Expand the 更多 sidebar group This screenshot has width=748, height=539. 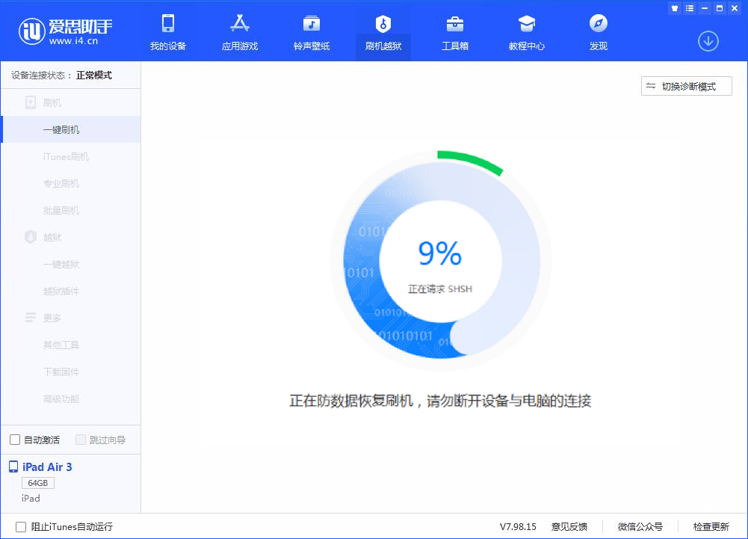tap(52, 318)
